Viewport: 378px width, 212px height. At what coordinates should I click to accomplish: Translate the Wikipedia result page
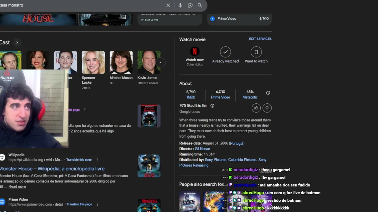tap(79, 160)
